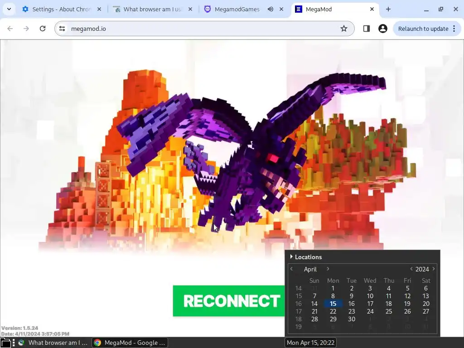Mute audio on MegamodGames tab
The width and height of the screenshot is (464, 348).
(x=270, y=9)
